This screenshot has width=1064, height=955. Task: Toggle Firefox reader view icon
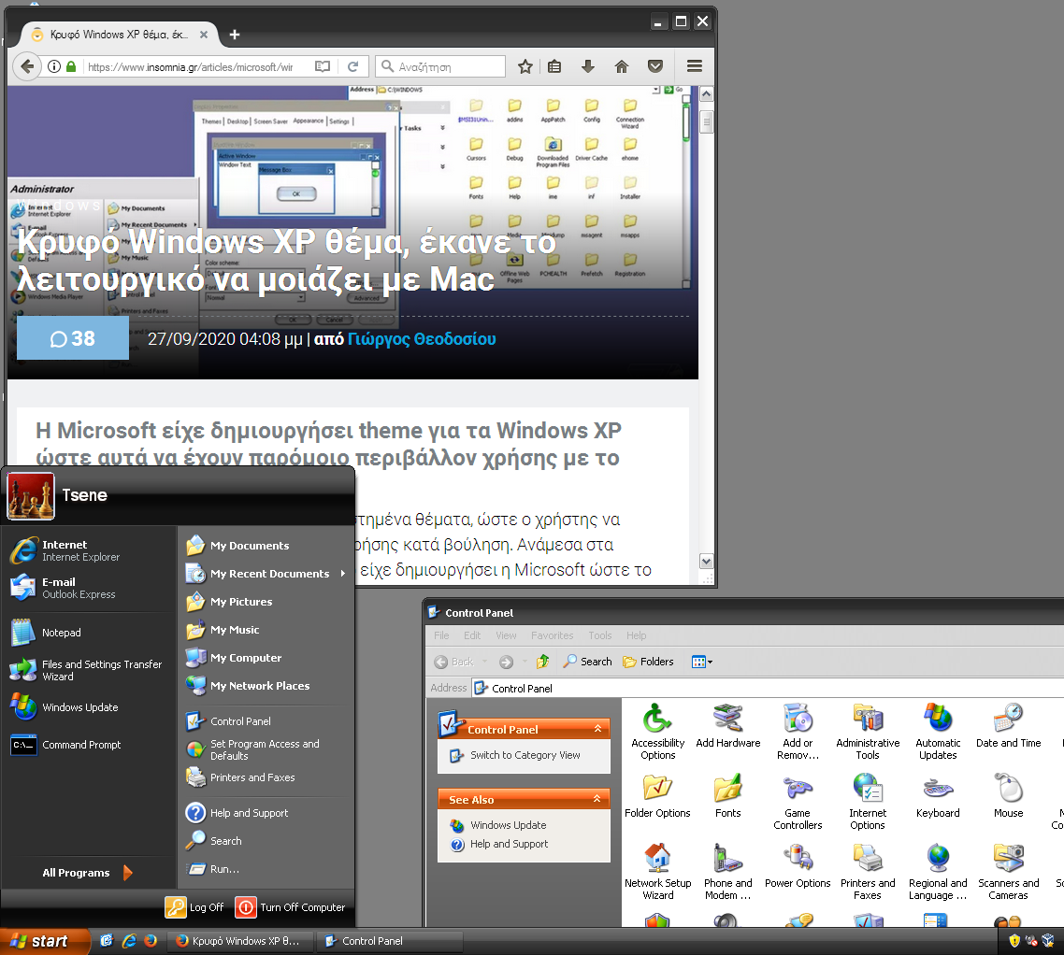click(x=323, y=66)
